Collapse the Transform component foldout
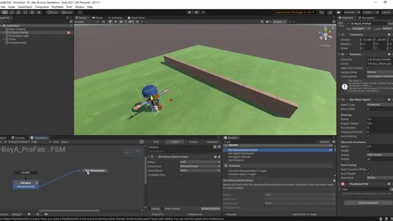The width and height of the screenshot is (393, 221). point(339,34)
